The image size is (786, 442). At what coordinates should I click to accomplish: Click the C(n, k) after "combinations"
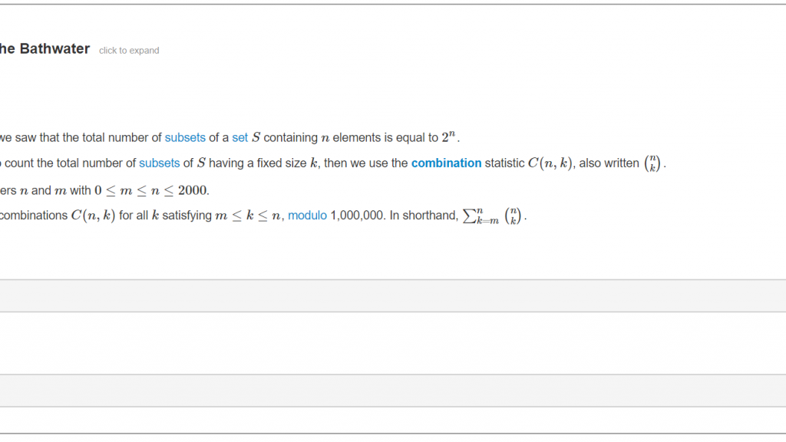(x=93, y=216)
